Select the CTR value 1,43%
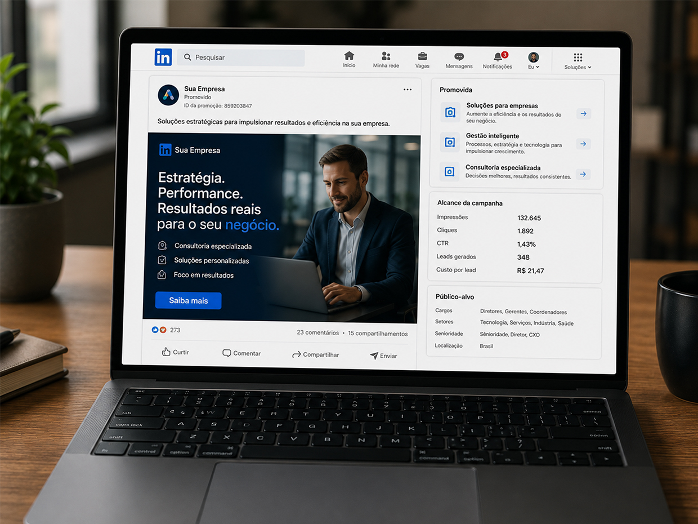This screenshot has height=524, width=698. pyautogui.click(x=526, y=244)
